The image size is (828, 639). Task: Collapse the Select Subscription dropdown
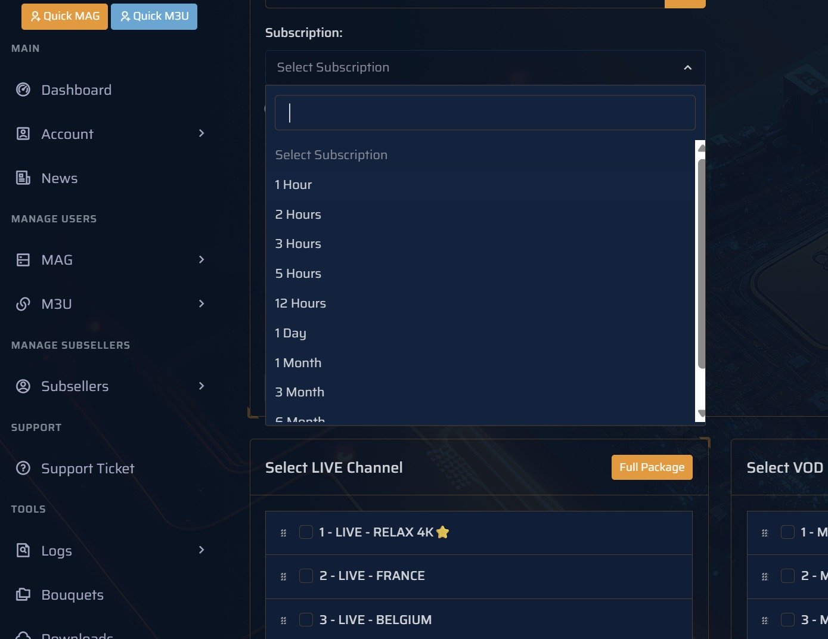[x=687, y=68]
